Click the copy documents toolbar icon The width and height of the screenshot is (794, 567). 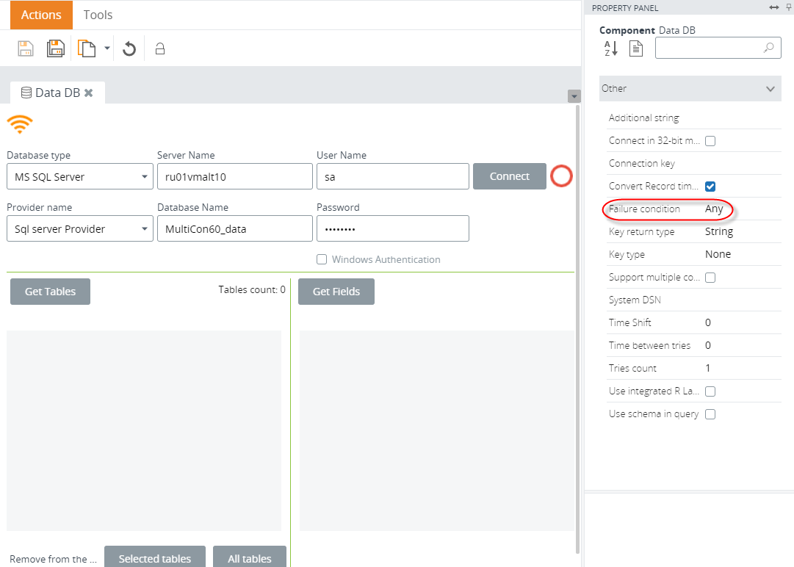point(87,48)
